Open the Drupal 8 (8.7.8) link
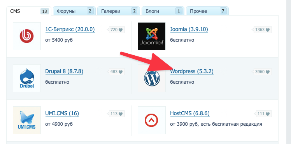291x144 pixels. tap(64, 71)
